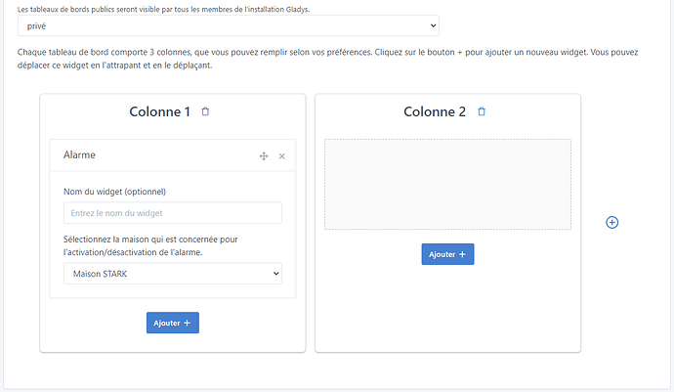Select the Colonne 2 heading
The width and height of the screenshot is (674, 392).
tap(435, 112)
